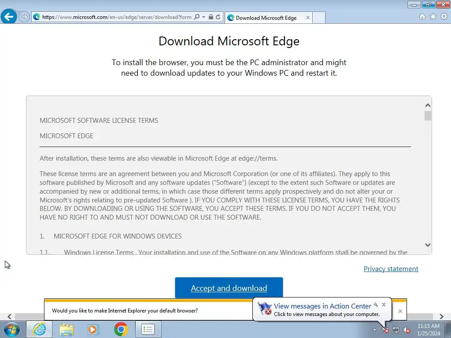Open the clock showing 11:15 AM
This screenshot has width=451, height=338.
pyautogui.click(x=428, y=330)
